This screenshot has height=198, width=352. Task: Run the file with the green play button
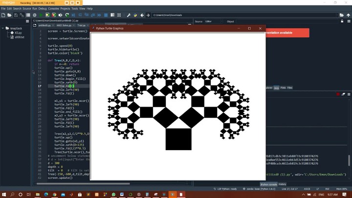click(41, 15)
